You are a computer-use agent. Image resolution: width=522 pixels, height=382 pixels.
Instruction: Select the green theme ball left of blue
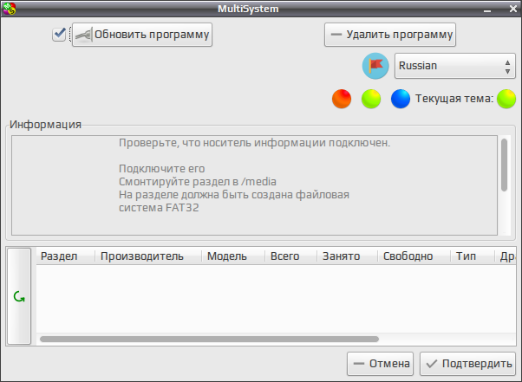(x=371, y=99)
